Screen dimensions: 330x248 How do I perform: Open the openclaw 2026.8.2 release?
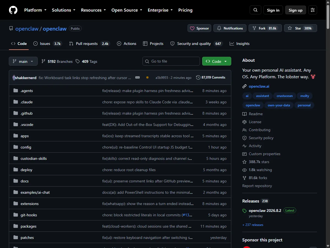[265, 210]
